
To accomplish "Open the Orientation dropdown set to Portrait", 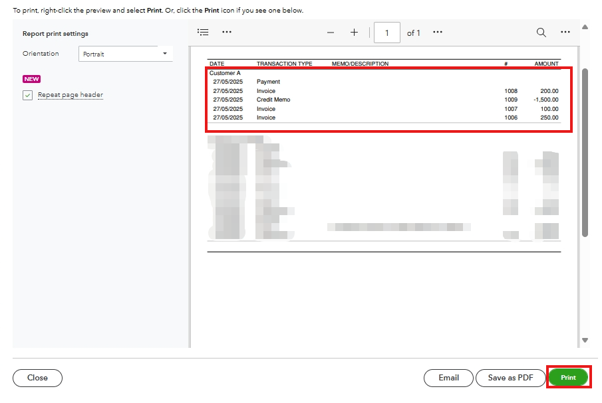I will pos(126,54).
